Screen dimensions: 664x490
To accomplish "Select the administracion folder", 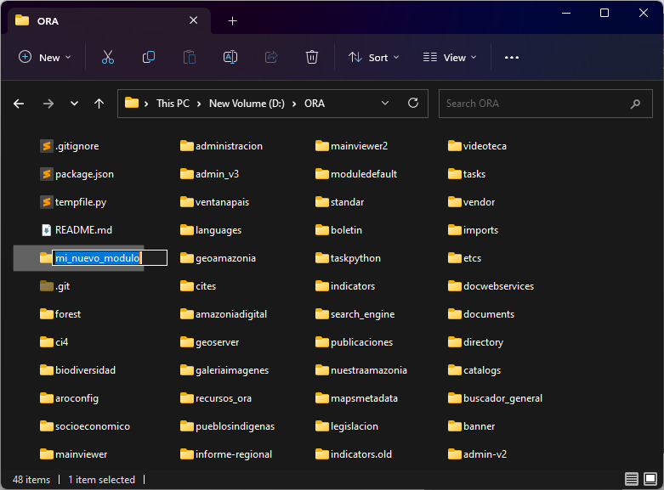I will [221, 146].
